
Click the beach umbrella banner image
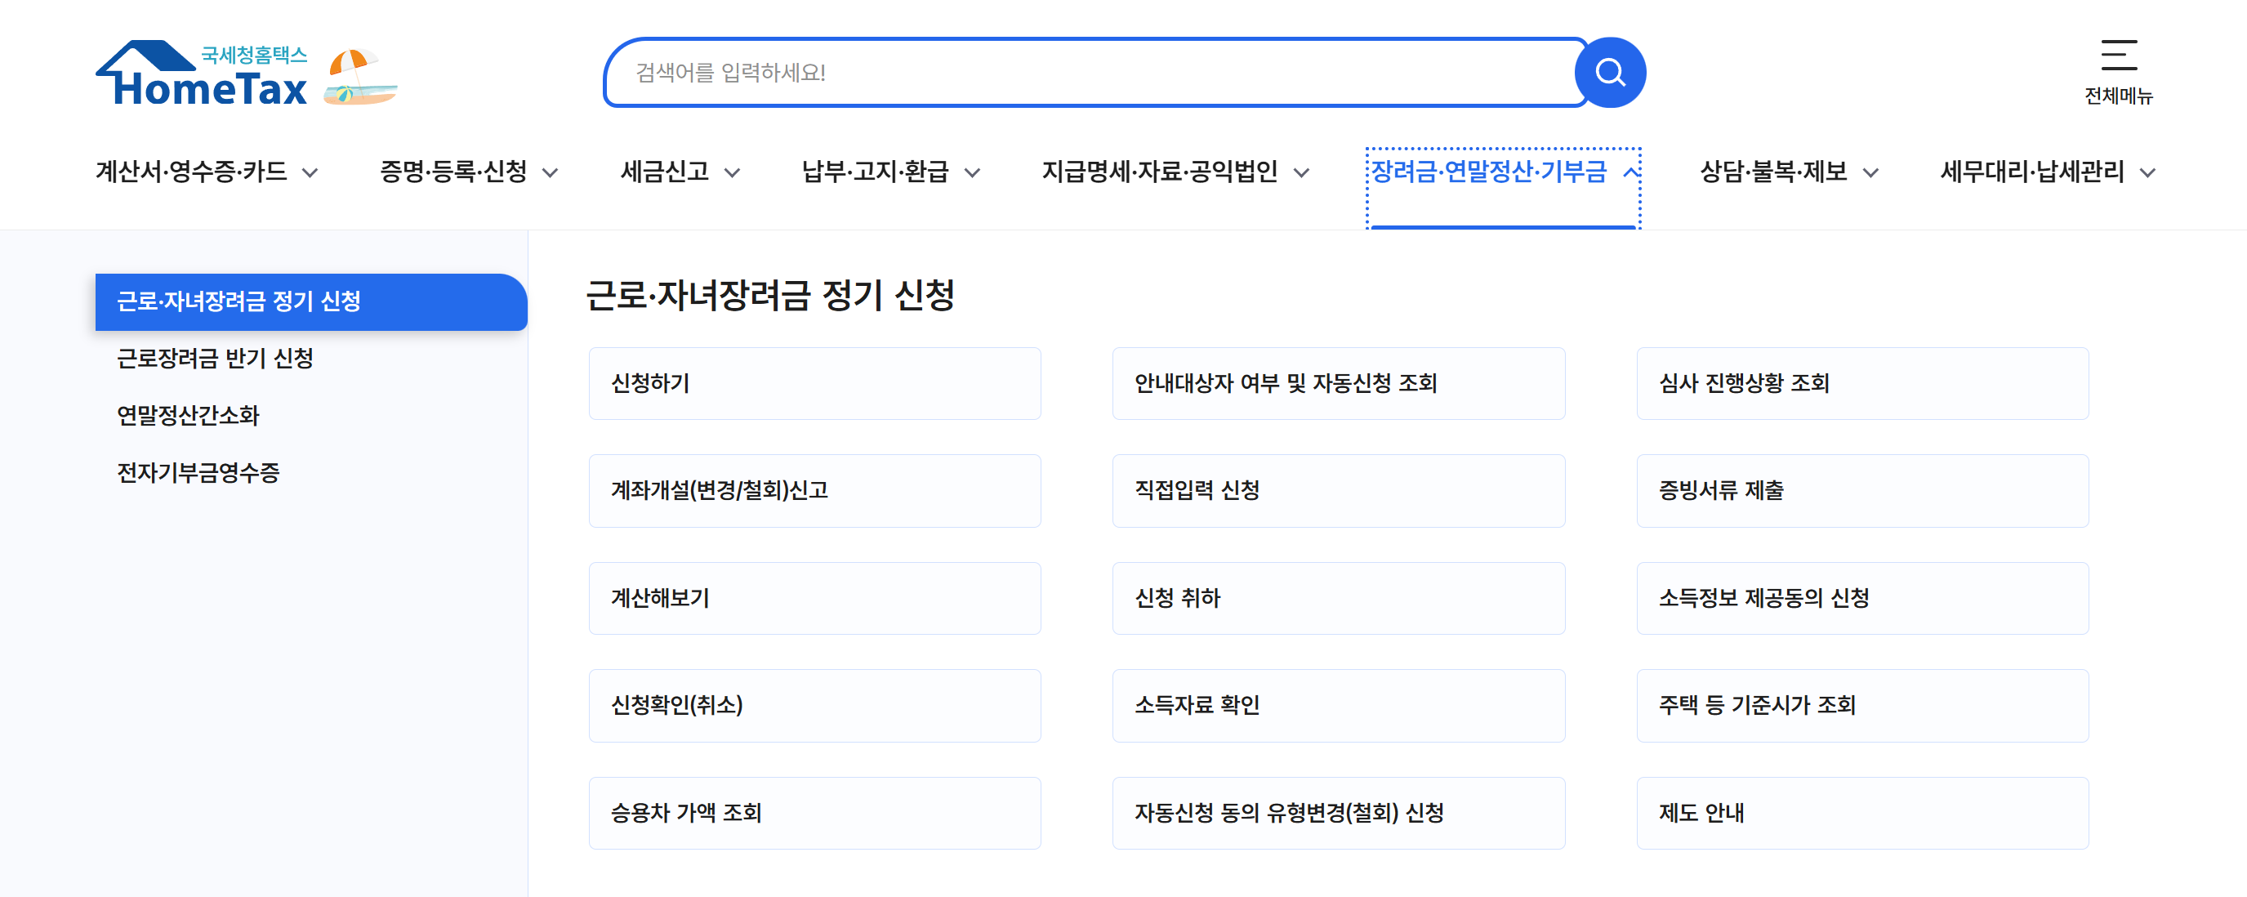360,77
